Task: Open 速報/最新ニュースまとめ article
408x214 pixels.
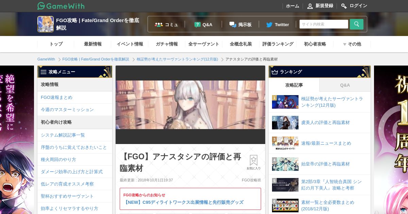Action: point(326,143)
